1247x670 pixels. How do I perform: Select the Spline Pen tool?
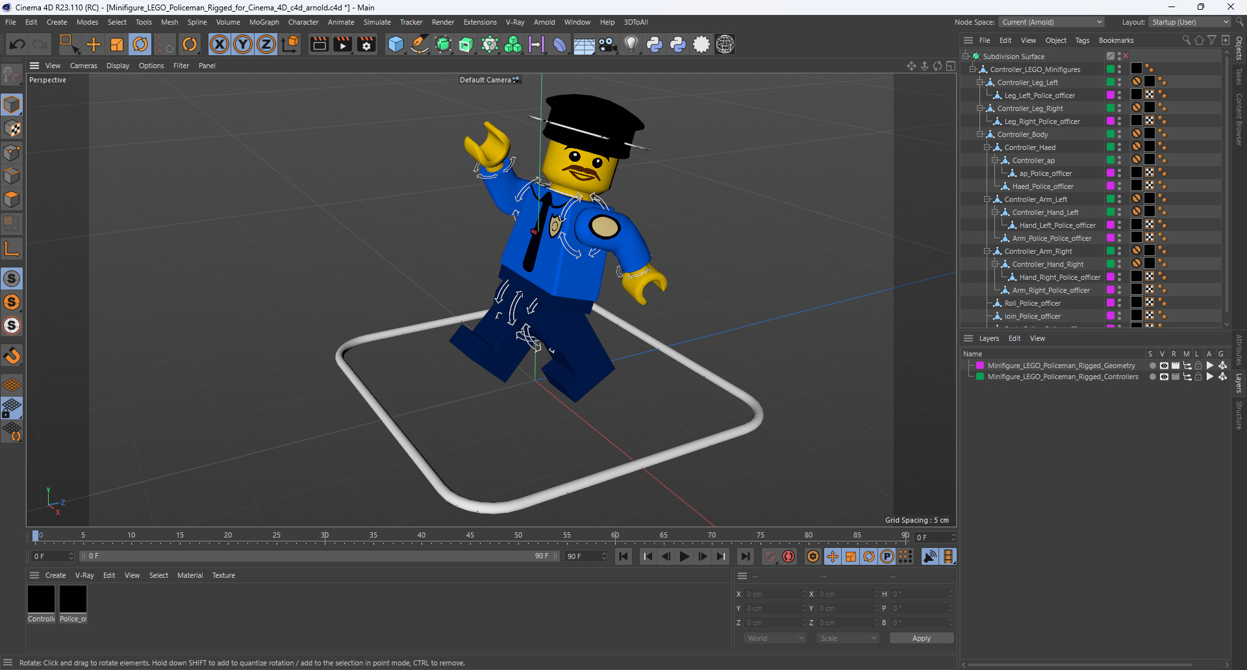tap(420, 44)
